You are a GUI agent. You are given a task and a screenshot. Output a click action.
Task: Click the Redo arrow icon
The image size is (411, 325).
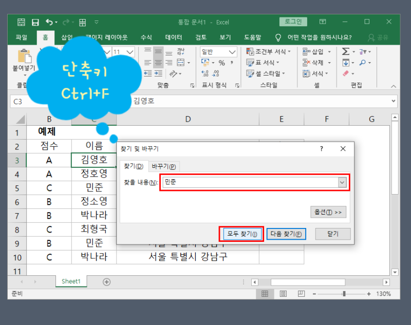point(66,22)
